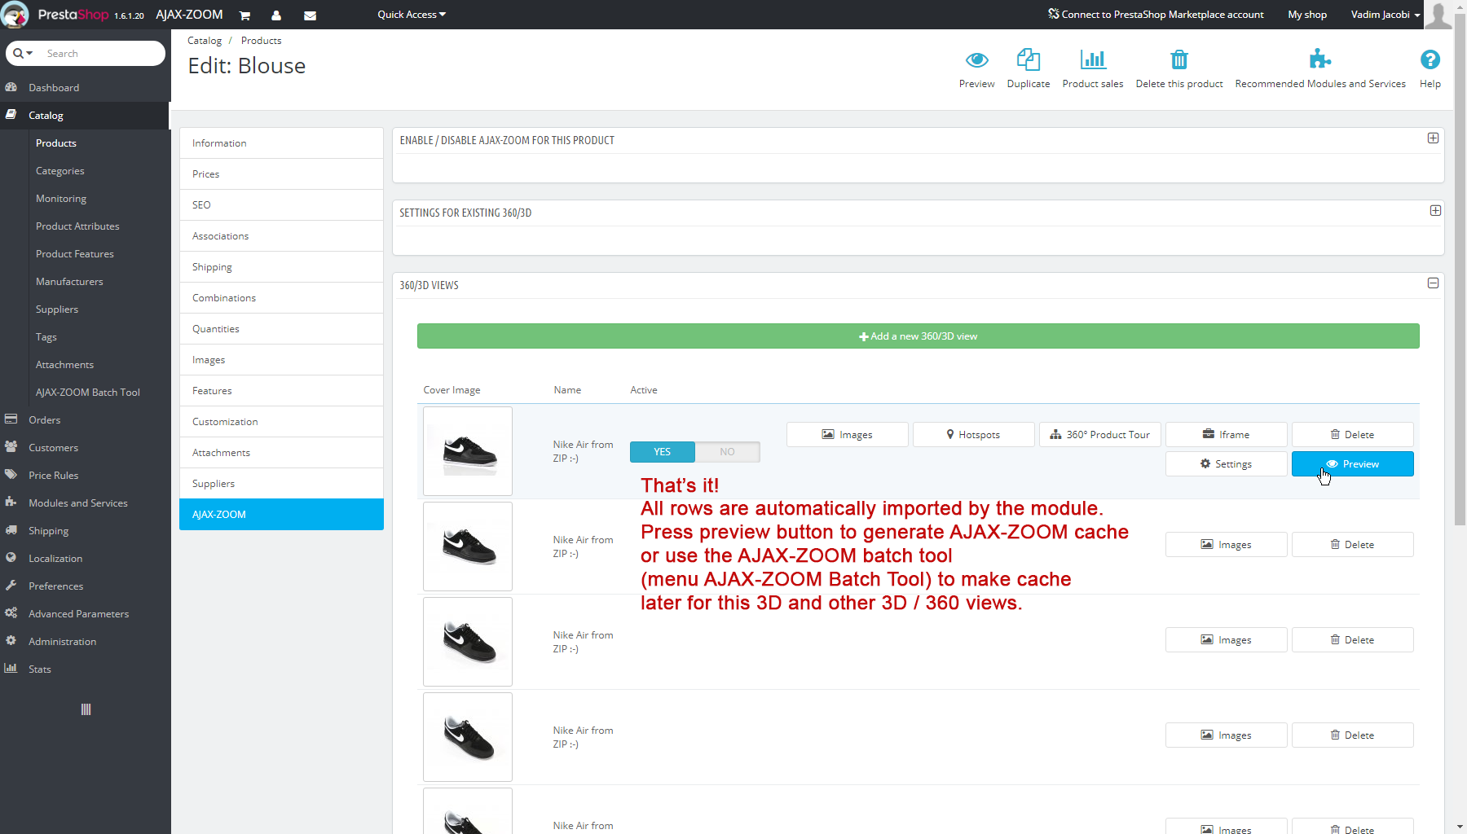Expand Settings for existing 360/3D panel

click(1435, 211)
